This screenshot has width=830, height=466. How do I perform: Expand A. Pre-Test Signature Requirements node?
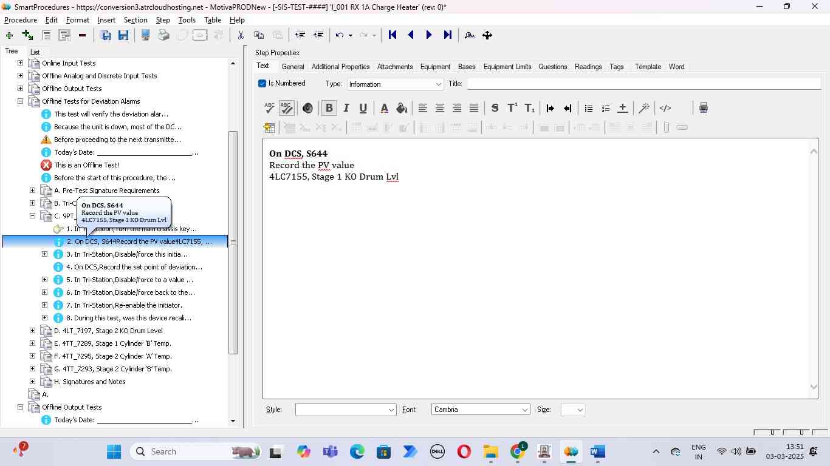click(x=32, y=191)
